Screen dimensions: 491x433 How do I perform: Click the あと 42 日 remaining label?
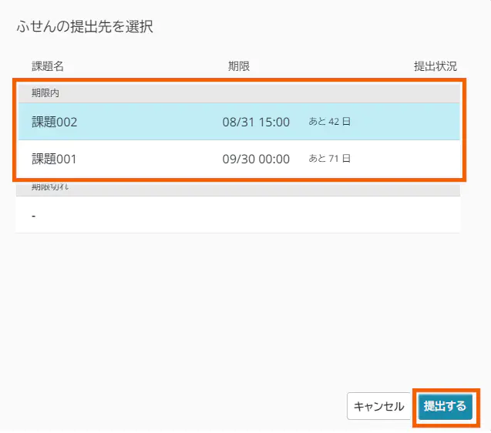(x=329, y=122)
